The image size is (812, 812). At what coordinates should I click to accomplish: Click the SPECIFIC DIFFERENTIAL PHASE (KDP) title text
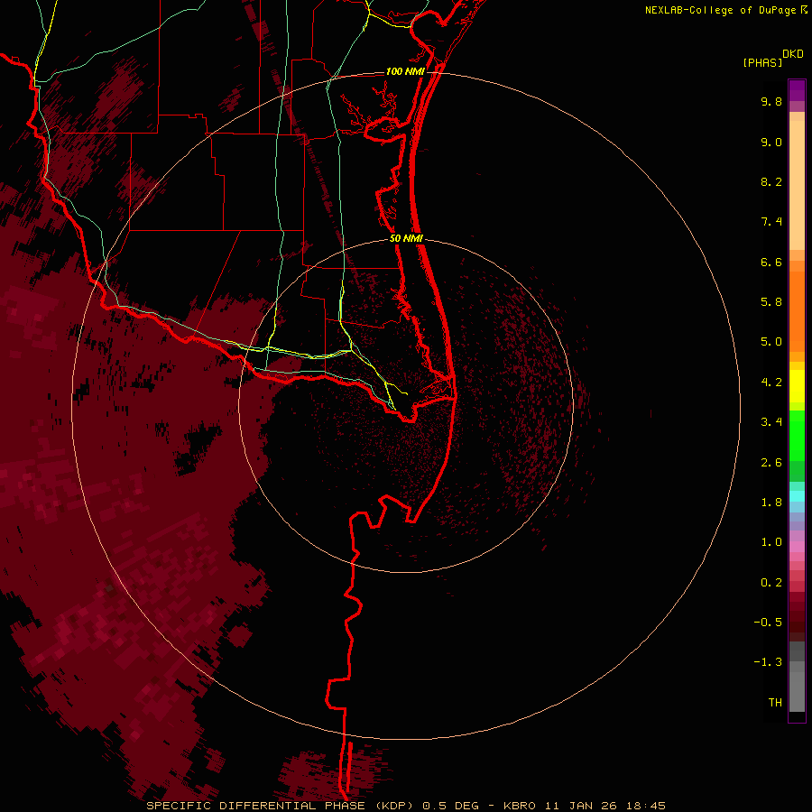(x=281, y=806)
